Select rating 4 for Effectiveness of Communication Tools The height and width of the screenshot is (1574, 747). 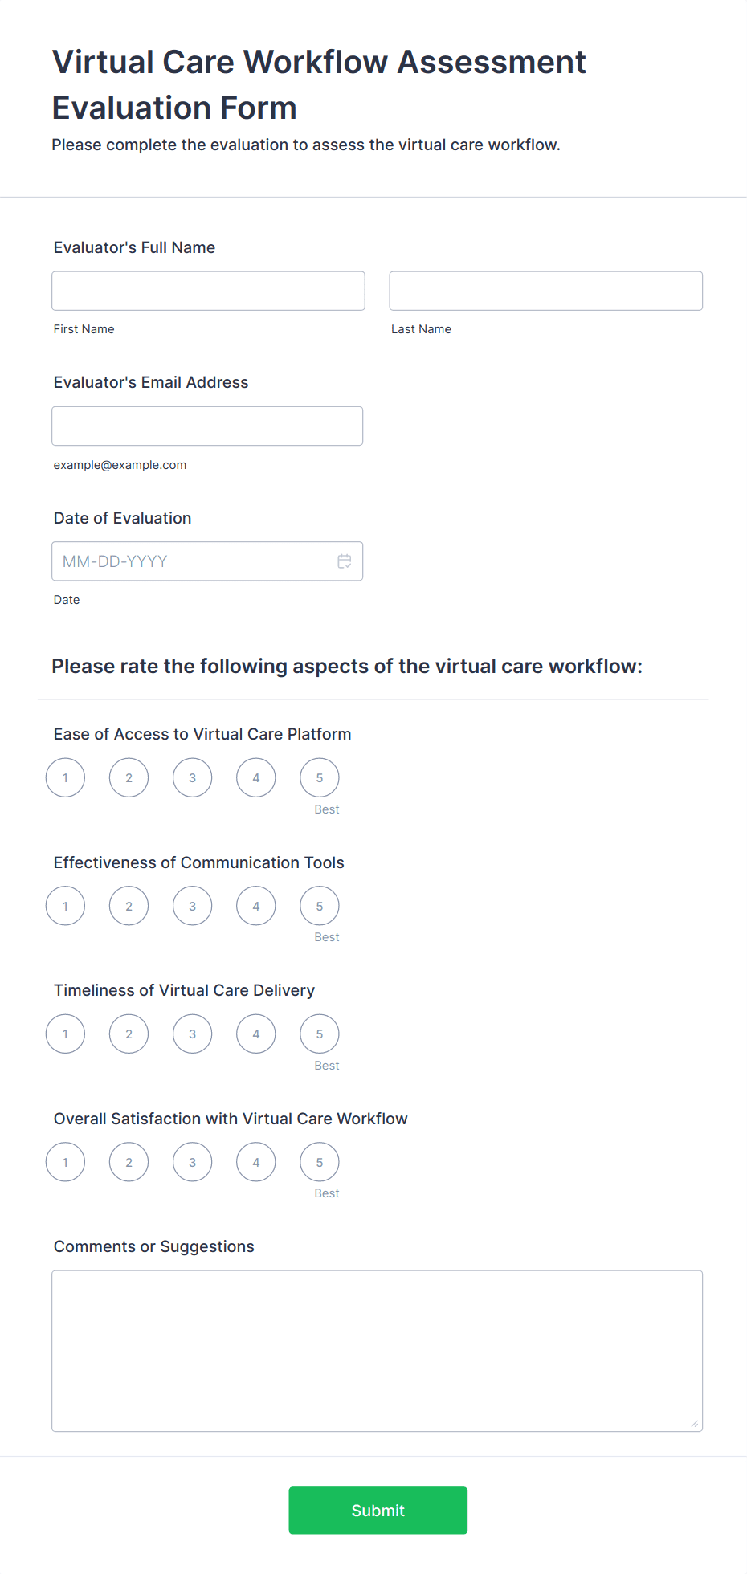coord(255,905)
